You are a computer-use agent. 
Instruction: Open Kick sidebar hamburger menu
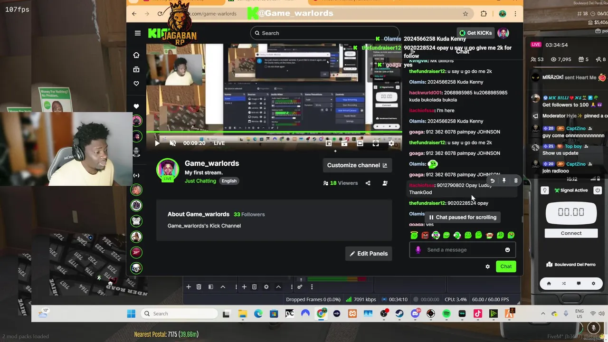coord(137,33)
